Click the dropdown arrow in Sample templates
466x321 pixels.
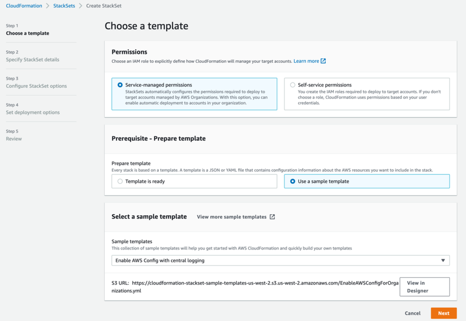443,260
